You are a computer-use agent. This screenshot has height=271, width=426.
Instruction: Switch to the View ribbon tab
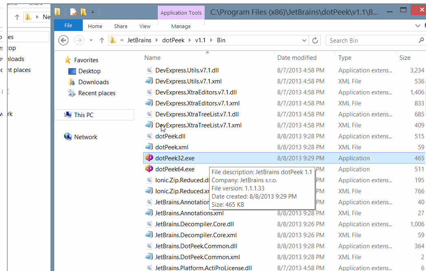click(145, 26)
